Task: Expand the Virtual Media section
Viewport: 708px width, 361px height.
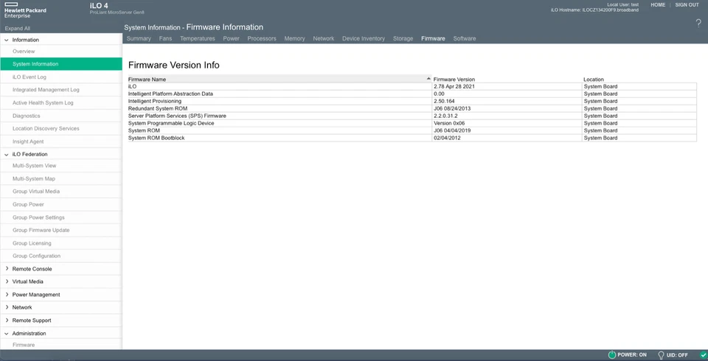Action: coord(7,281)
